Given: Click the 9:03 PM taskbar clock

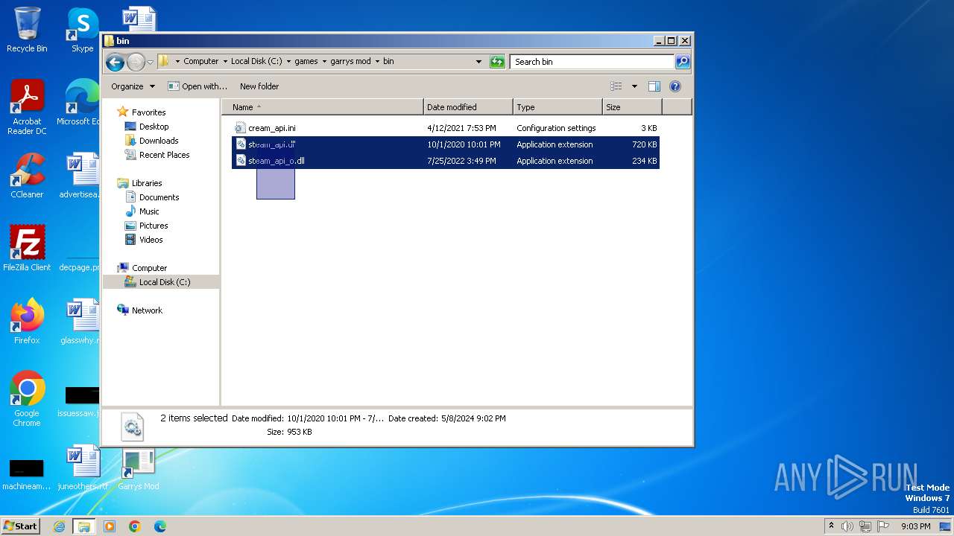Looking at the screenshot, I should pos(915,526).
